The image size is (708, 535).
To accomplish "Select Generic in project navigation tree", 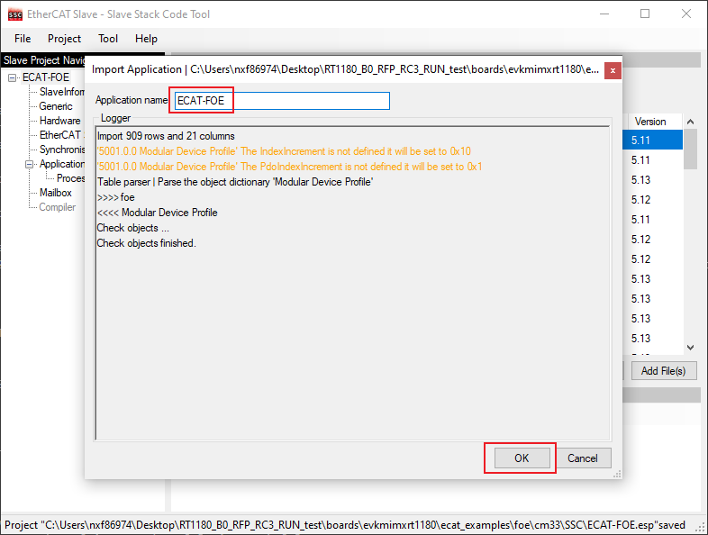I will [56, 106].
